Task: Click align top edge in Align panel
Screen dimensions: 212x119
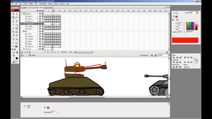Action: 185,58
